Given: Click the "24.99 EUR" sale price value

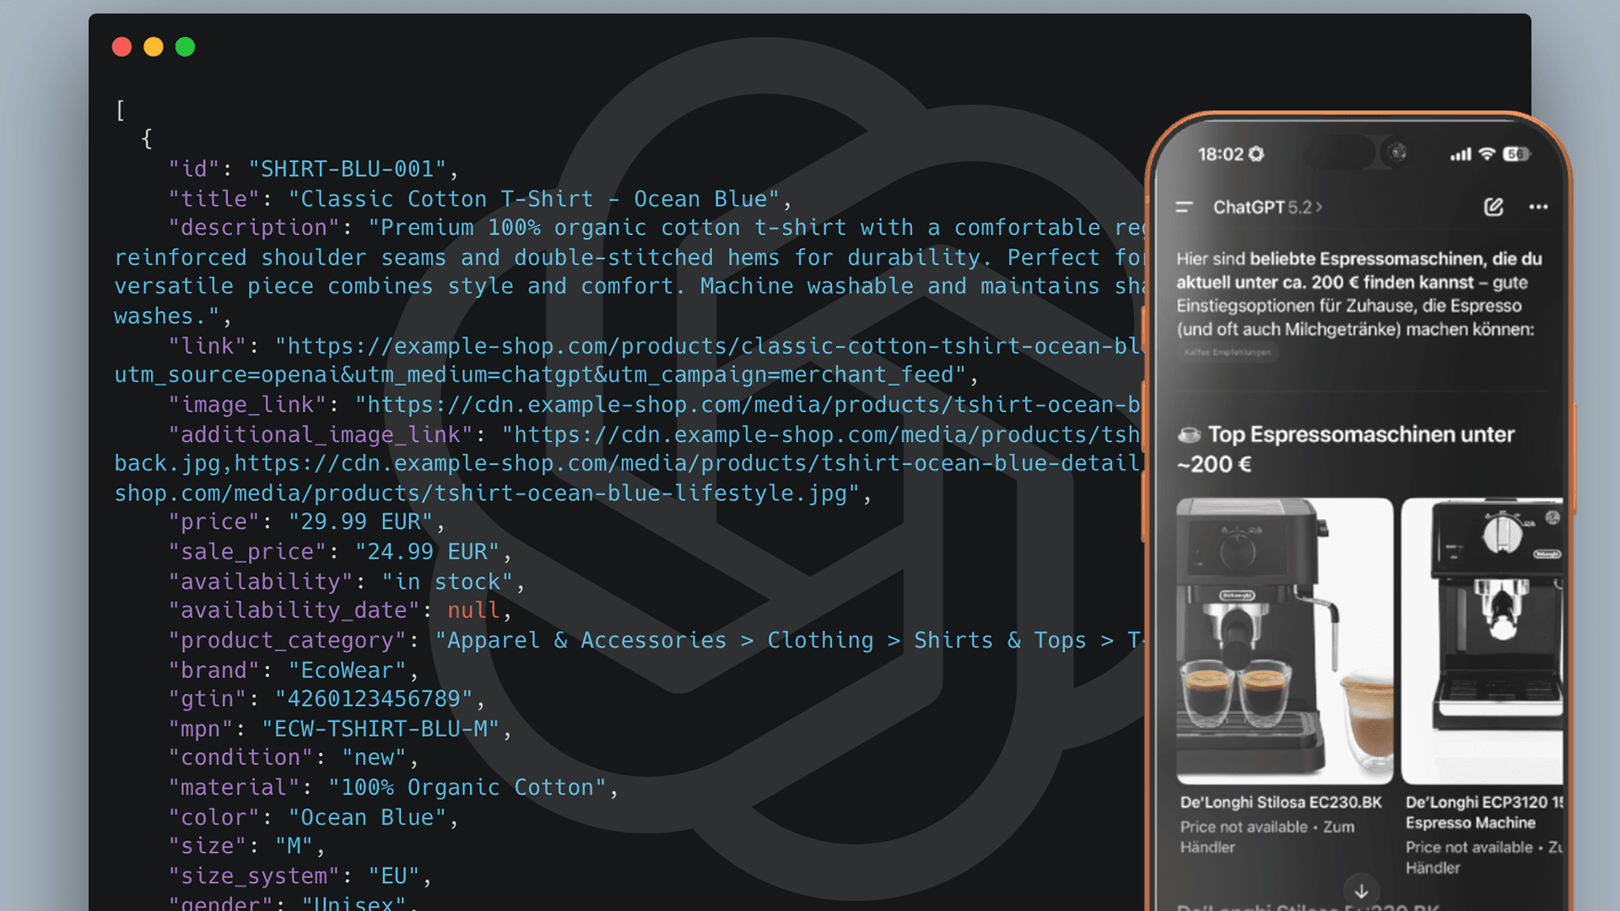Looking at the screenshot, I should point(428,552).
